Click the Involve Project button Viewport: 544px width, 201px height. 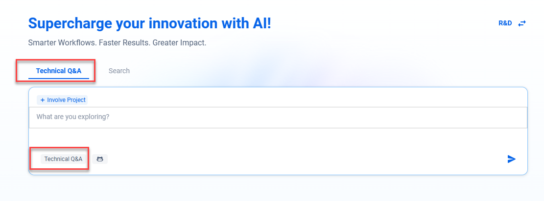tap(62, 100)
